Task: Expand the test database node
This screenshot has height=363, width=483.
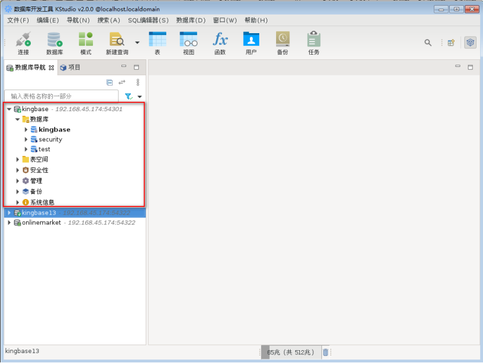Action: coord(26,150)
